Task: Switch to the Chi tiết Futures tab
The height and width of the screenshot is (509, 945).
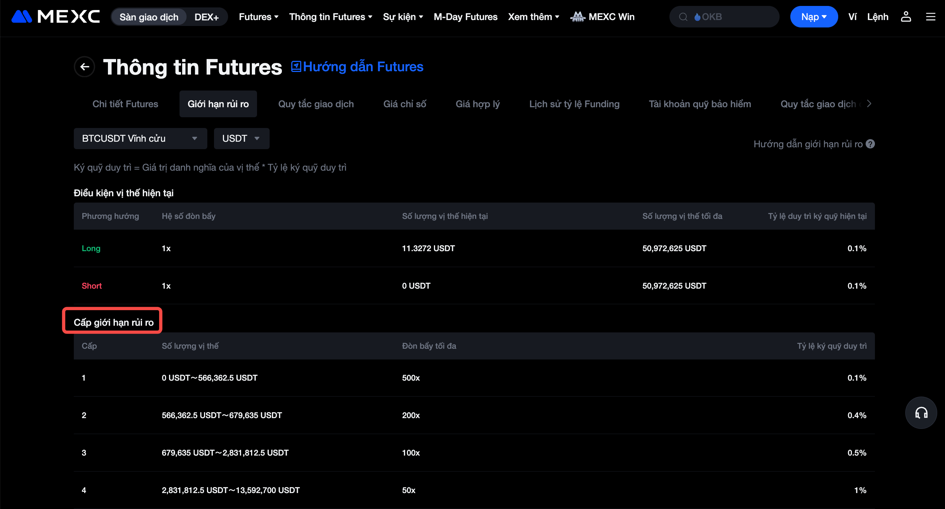Action: tap(125, 104)
